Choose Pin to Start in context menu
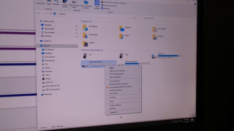Viewport: 234px width, 131px height. [x=114, y=93]
